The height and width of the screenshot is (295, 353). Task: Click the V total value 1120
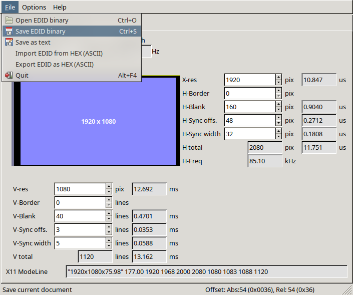pyautogui.click(x=95, y=257)
